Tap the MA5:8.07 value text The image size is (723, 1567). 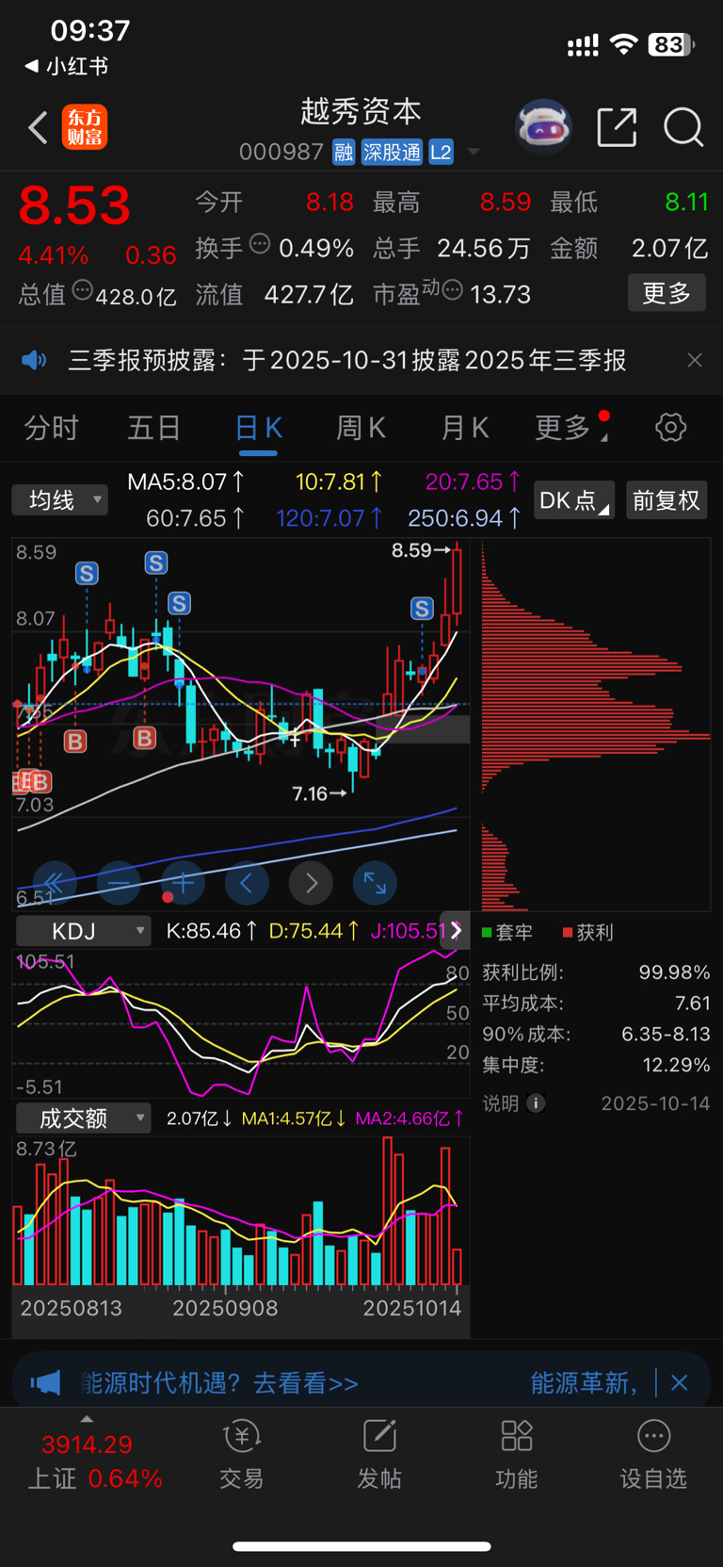(185, 482)
